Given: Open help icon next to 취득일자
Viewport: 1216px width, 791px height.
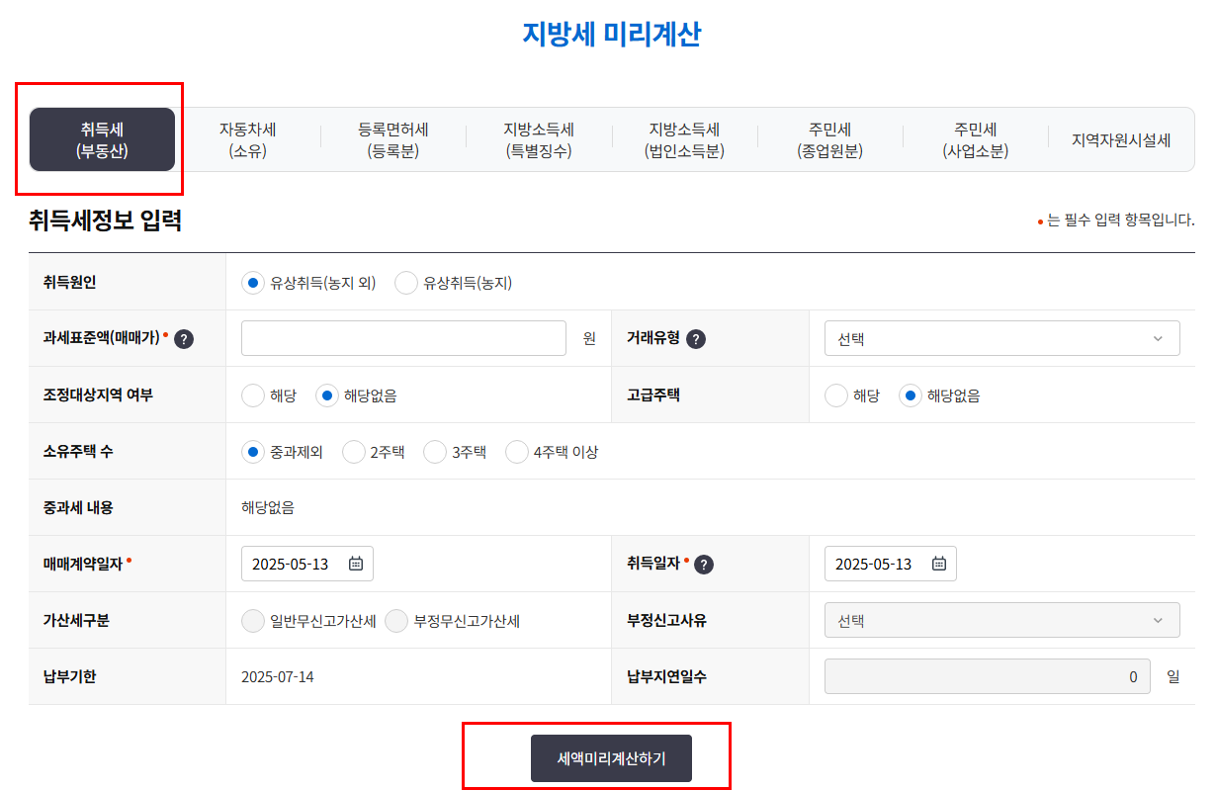Looking at the screenshot, I should (x=704, y=565).
